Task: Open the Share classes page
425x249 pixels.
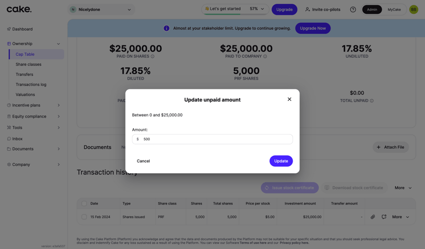Action: 28,65
